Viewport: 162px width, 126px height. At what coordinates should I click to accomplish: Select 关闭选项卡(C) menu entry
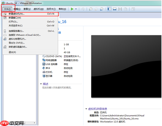[30, 26]
